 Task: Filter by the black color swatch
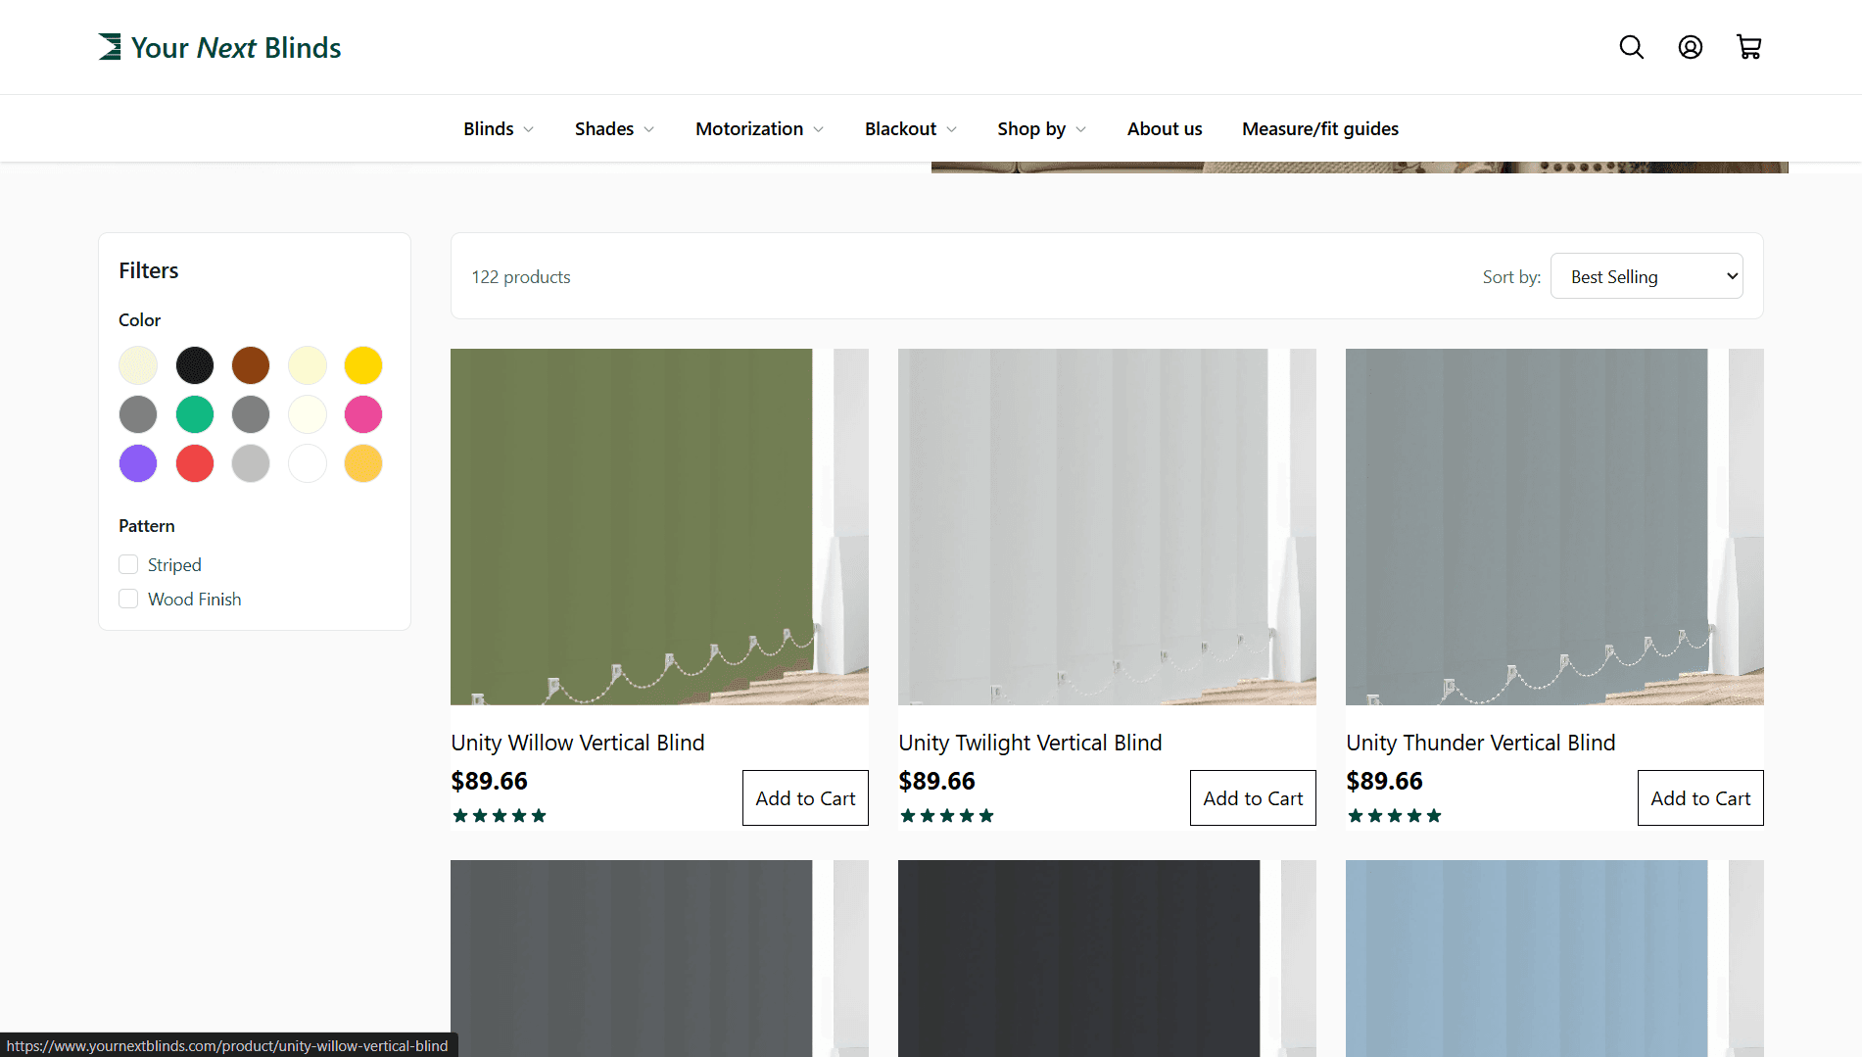point(194,365)
